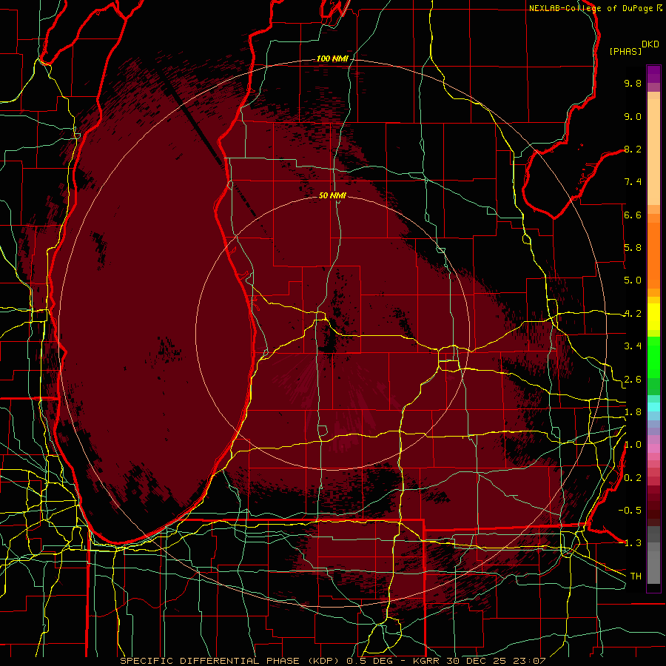The height and width of the screenshot is (666, 666).
Task: Click the 100 NMI range ring label
Action: pos(332,58)
